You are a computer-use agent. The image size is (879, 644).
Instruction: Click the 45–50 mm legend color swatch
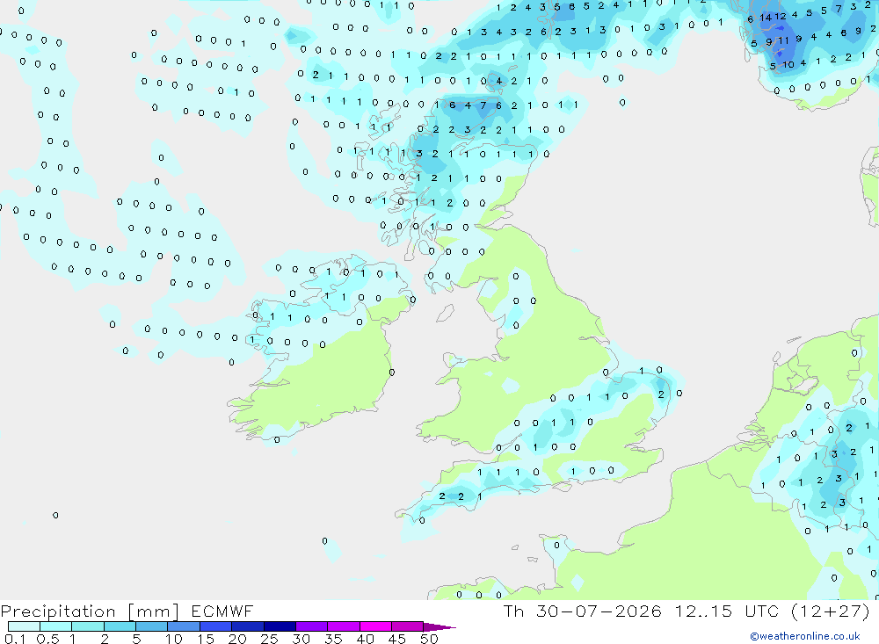(407, 626)
